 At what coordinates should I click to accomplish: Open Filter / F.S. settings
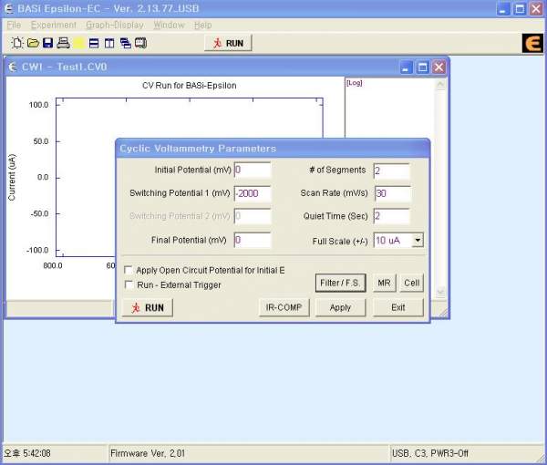[x=340, y=283]
